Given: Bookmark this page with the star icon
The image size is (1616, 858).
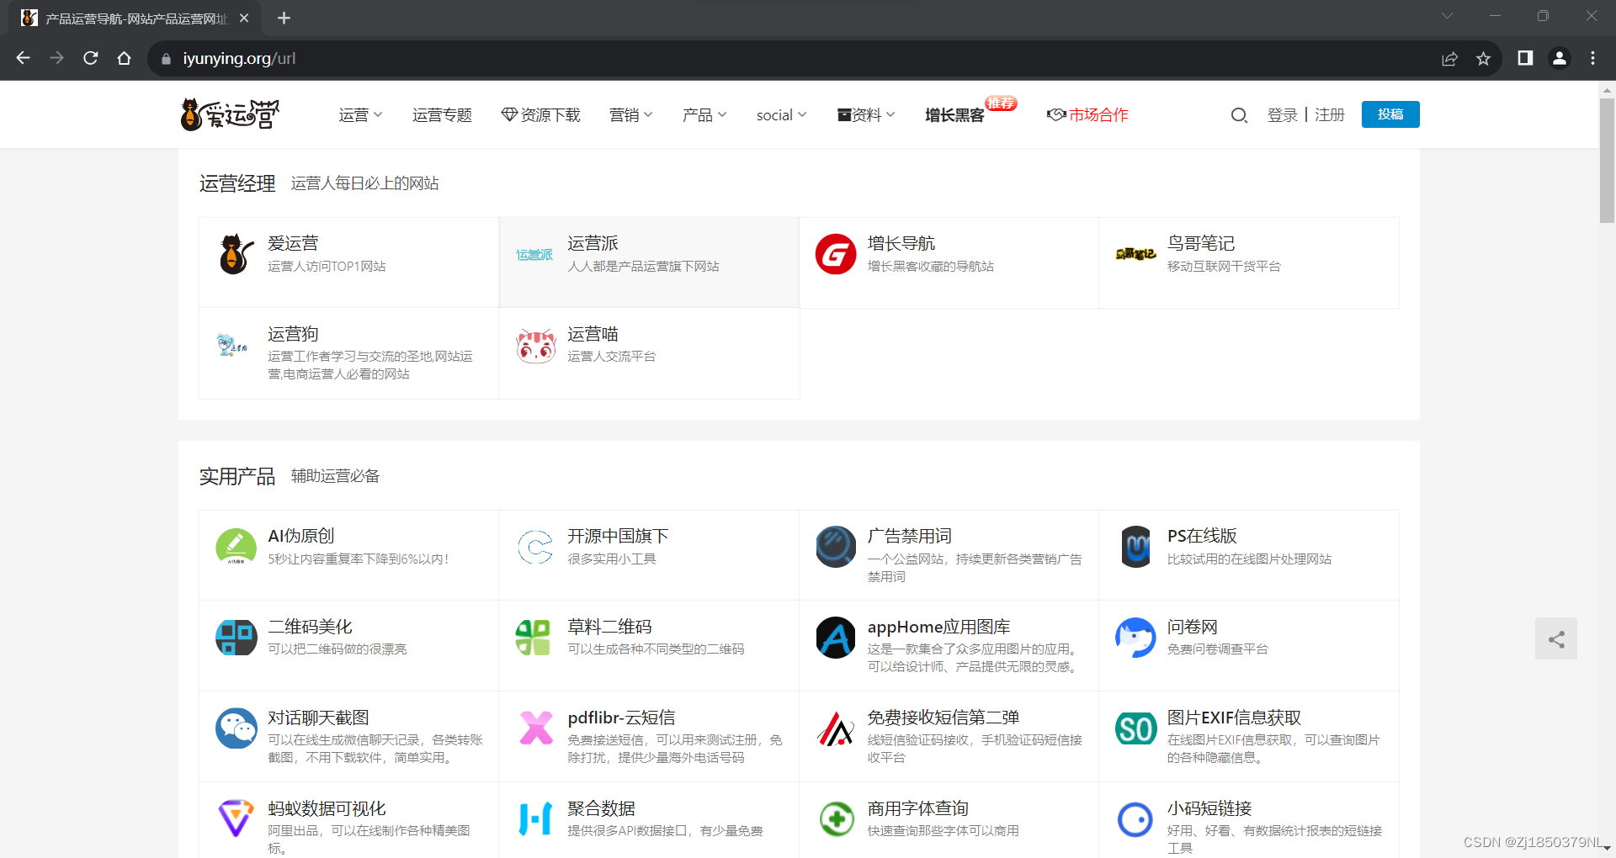Looking at the screenshot, I should click(x=1483, y=58).
